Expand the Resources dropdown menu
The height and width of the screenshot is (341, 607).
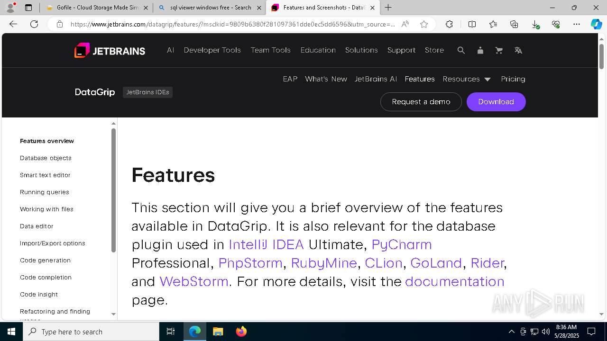[x=467, y=79]
